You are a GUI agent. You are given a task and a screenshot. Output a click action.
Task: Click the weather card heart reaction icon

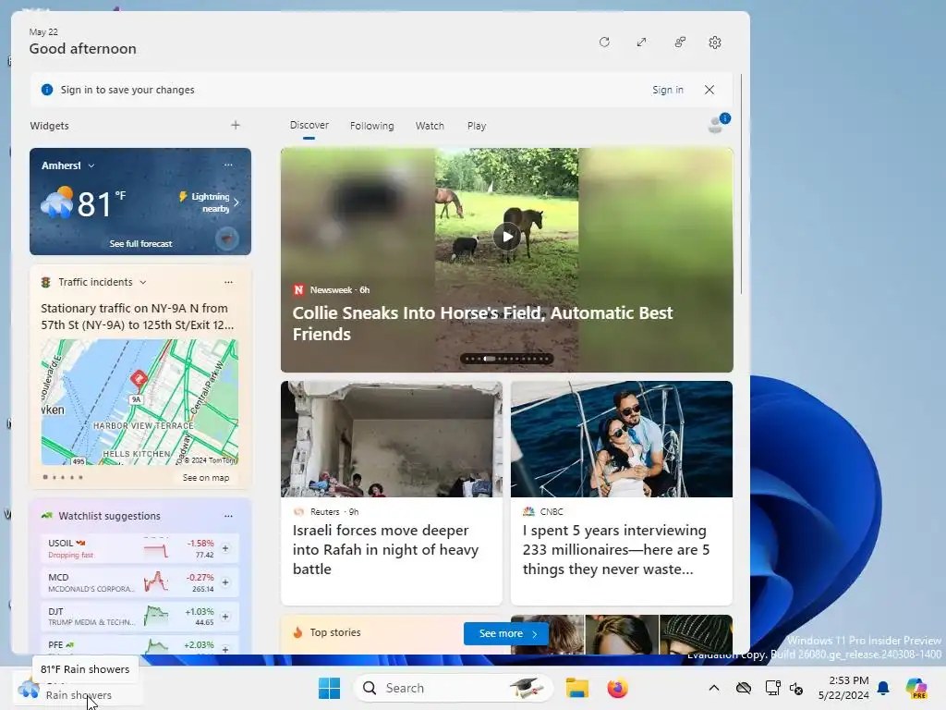(227, 239)
